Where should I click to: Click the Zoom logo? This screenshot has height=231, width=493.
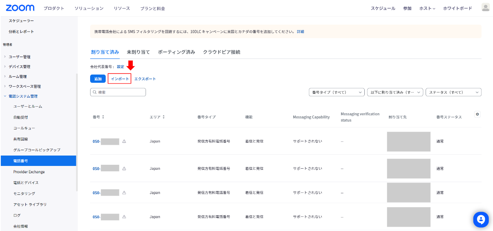click(x=20, y=8)
